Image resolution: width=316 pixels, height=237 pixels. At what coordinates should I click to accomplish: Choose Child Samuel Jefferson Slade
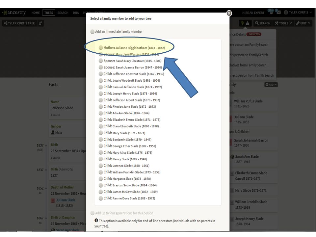(x=101, y=87)
